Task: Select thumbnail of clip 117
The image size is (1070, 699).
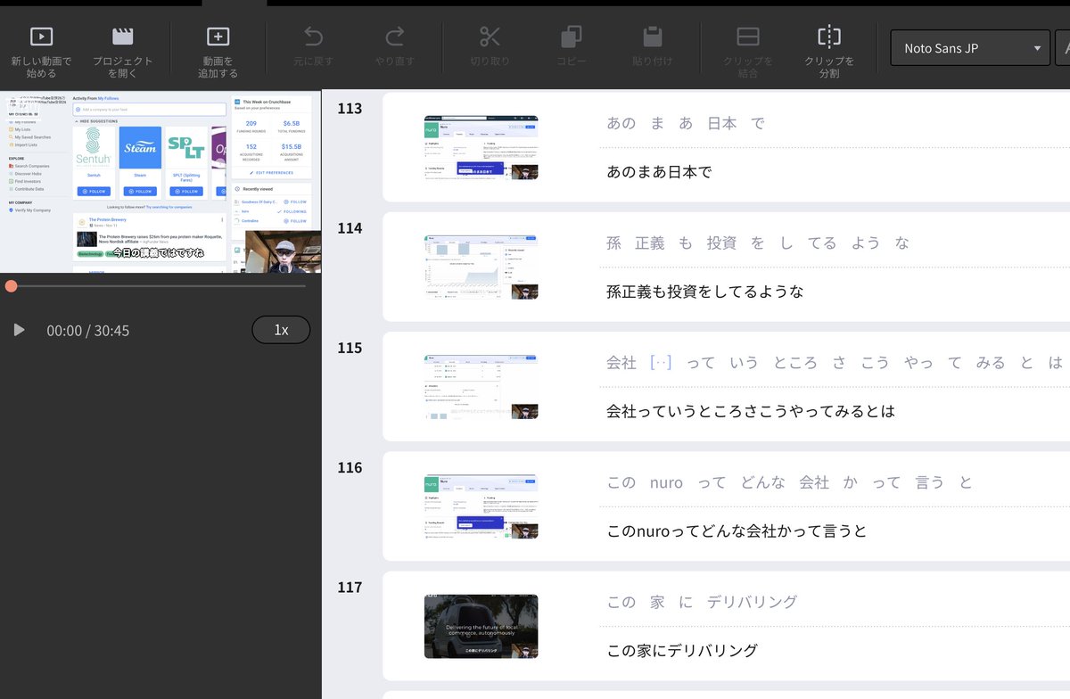Action: click(x=481, y=627)
